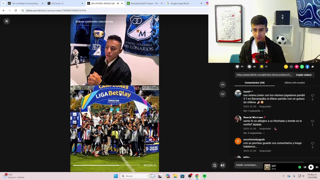
Task: Open the Windows Start menu
Action: 116,176
